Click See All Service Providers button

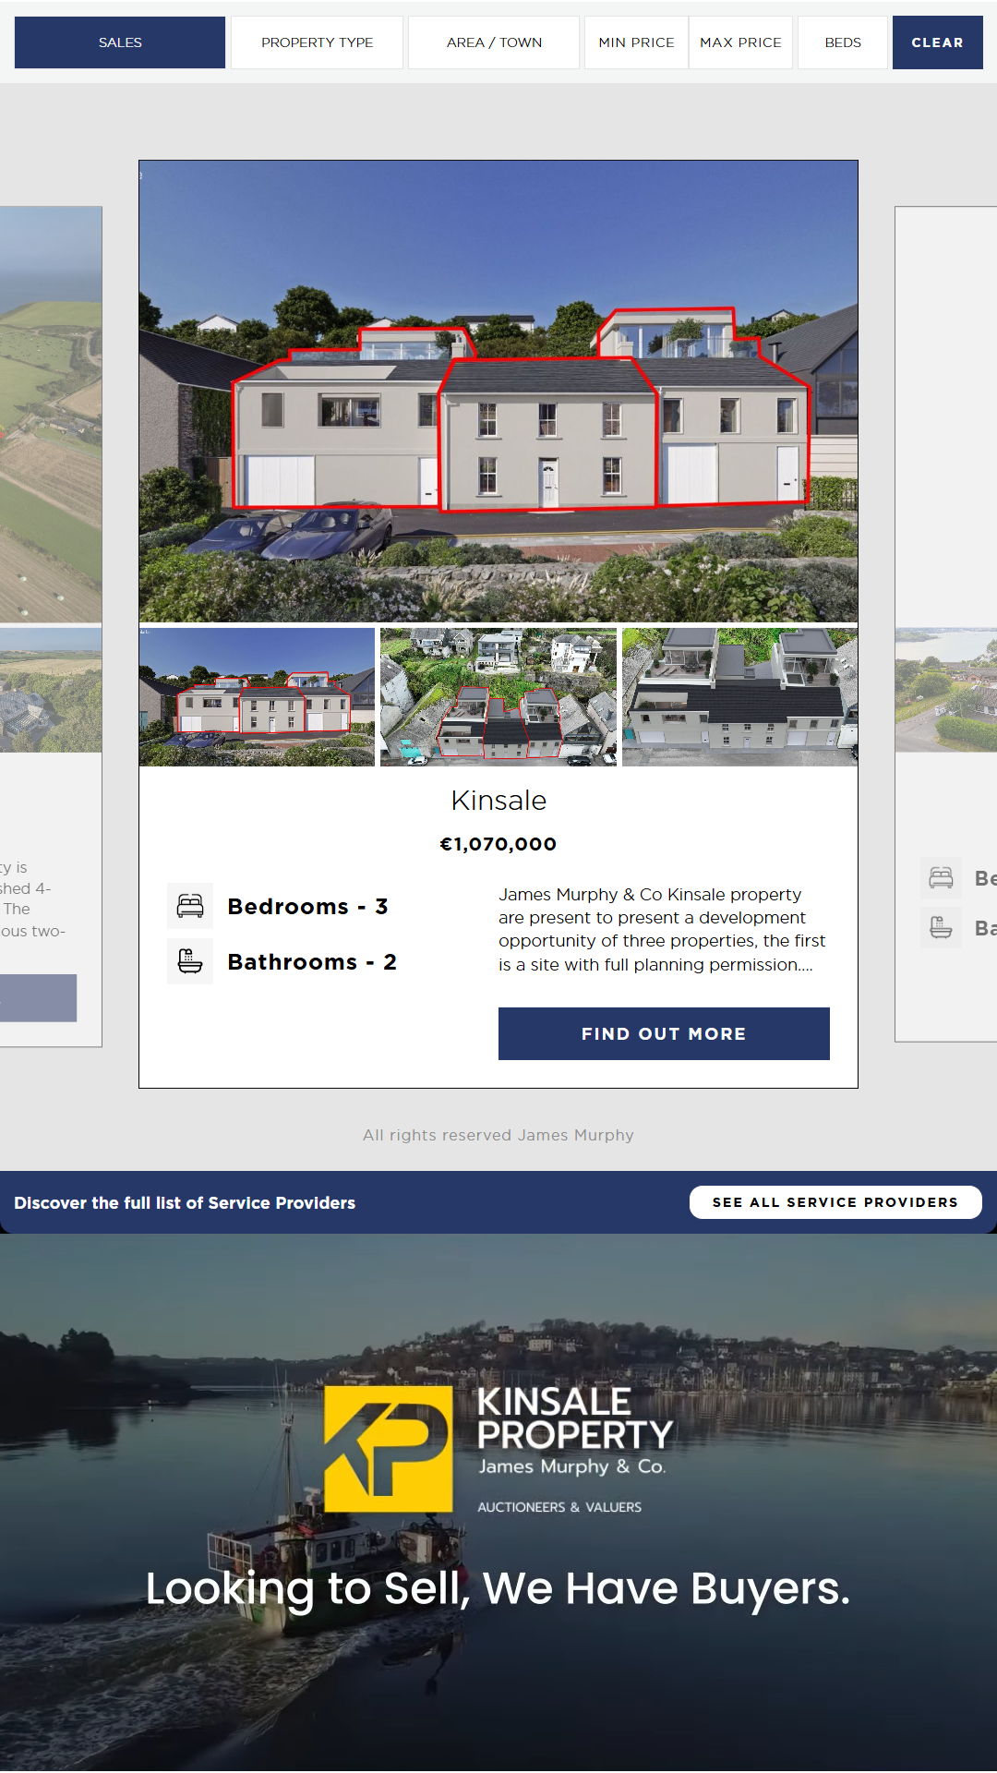click(835, 1202)
